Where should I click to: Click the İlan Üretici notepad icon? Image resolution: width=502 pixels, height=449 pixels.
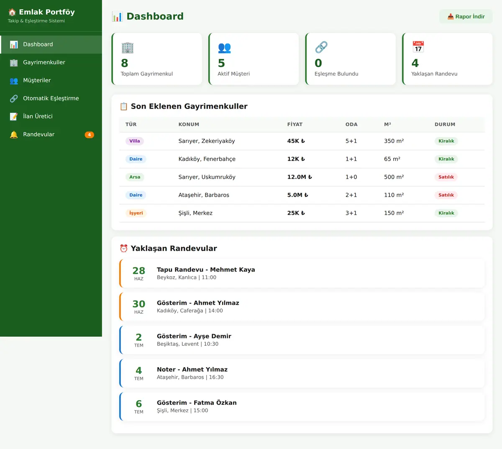tap(14, 117)
